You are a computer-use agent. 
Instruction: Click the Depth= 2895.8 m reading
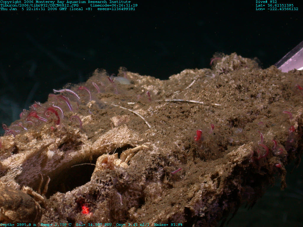pyautogui.click(x=18, y=225)
